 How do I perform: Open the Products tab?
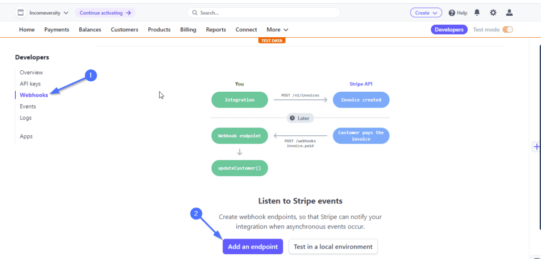click(159, 29)
